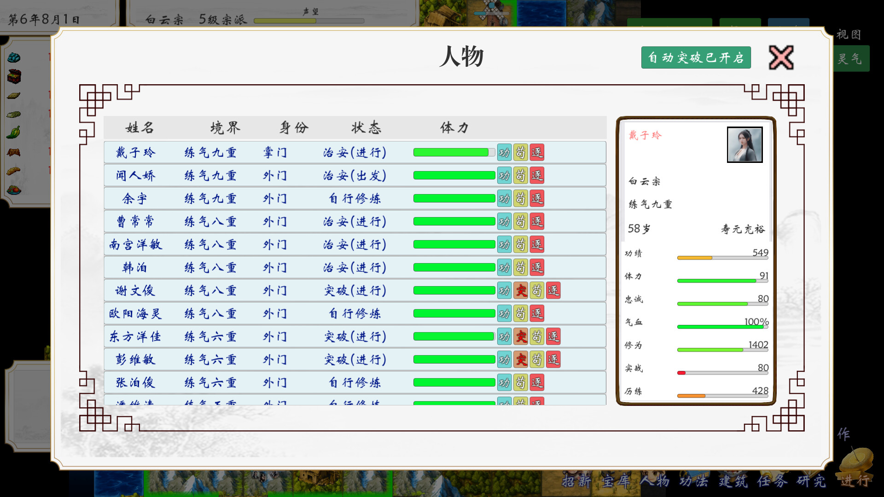Toggle the 灵气 overlay at top right
This screenshot has width=884, height=497.
click(x=849, y=58)
